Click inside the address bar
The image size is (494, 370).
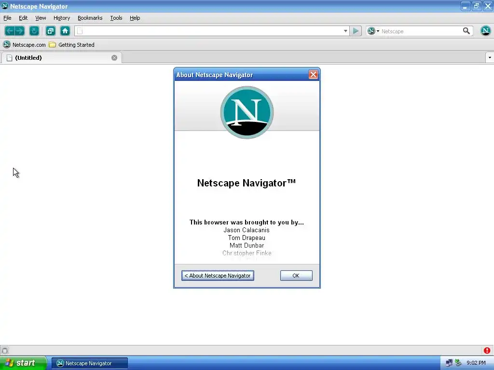(x=212, y=31)
